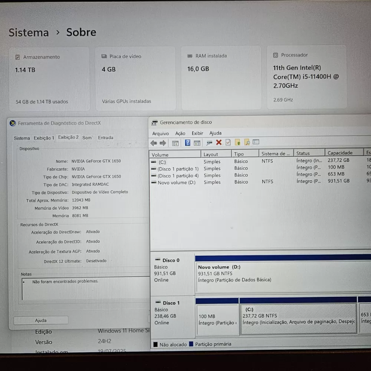Open the Armazenamento 1.14 TB card
The width and height of the screenshot is (371, 371).
(x=49, y=79)
